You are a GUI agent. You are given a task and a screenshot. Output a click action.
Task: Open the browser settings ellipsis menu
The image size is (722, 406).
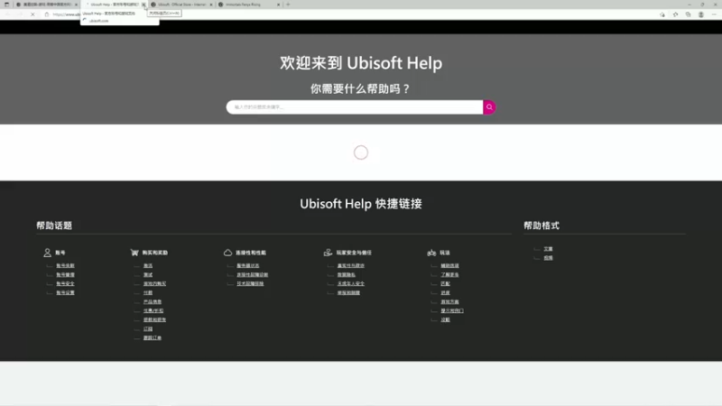pos(714,14)
